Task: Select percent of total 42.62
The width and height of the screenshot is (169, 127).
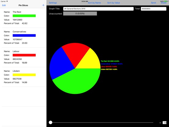Action: click(24, 23)
